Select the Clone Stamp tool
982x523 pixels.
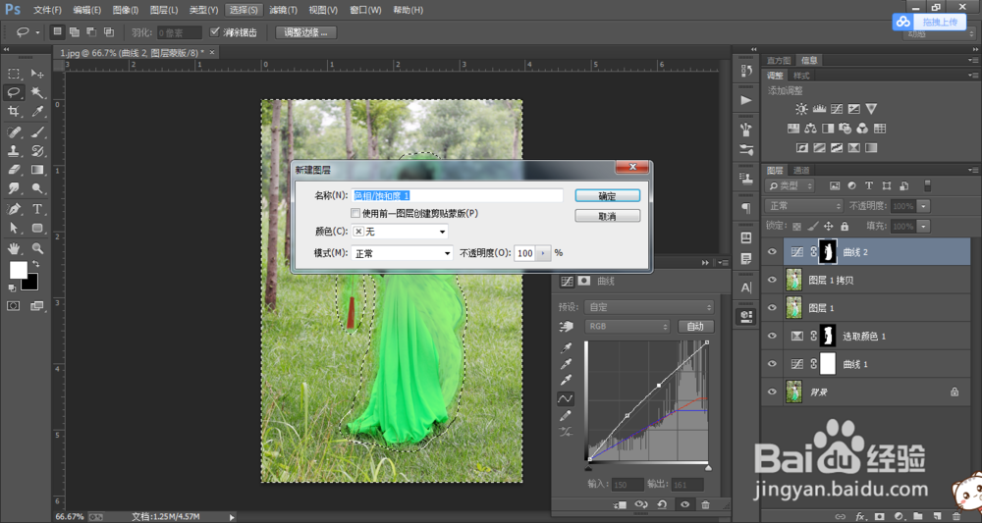14,150
